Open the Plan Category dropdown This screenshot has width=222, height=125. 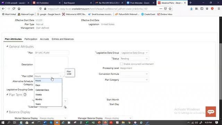pos(134,80)
